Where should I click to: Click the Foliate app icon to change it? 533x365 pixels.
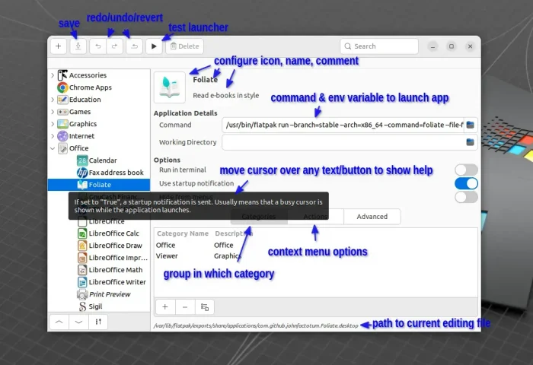(x=169, y=87)
